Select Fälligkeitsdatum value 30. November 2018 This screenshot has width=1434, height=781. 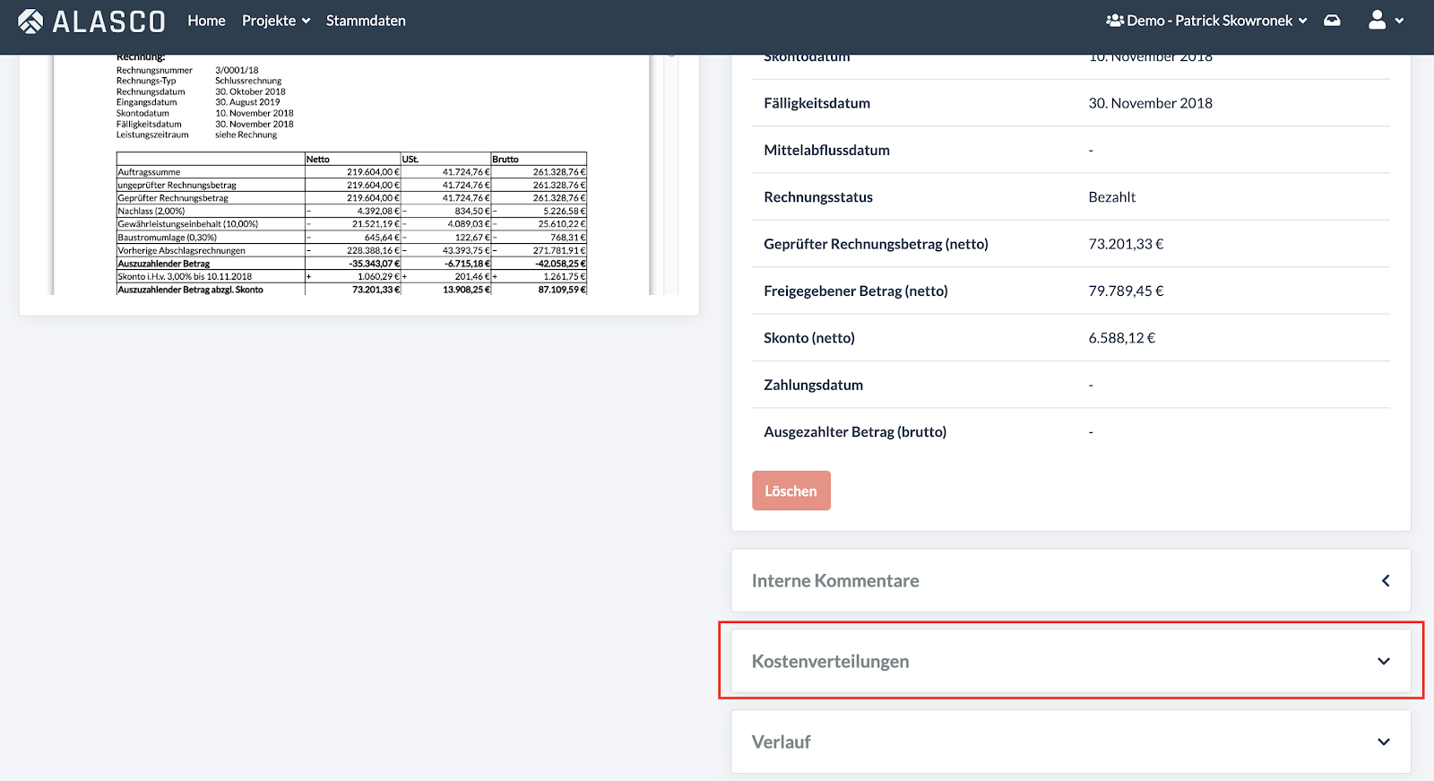click(x=1151, y=103)
